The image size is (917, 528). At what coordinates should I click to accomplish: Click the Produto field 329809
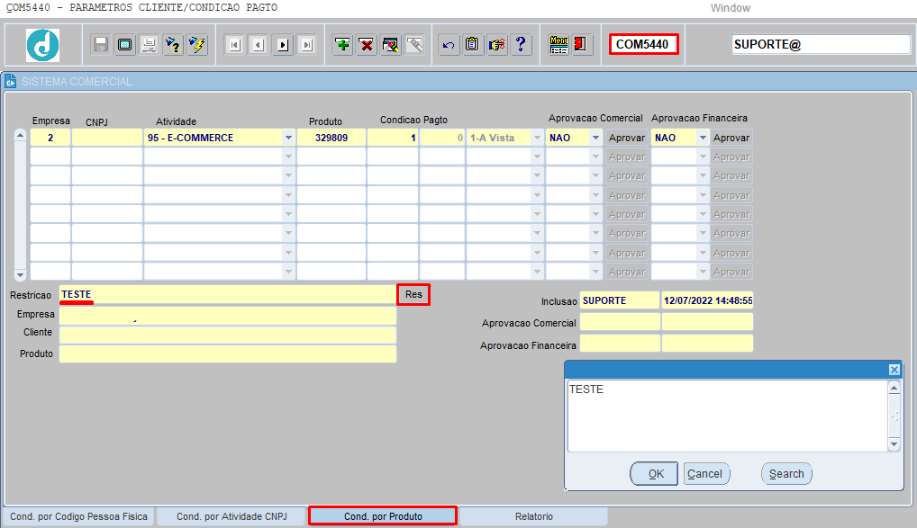pyautogui.click(x=331, y=138)
